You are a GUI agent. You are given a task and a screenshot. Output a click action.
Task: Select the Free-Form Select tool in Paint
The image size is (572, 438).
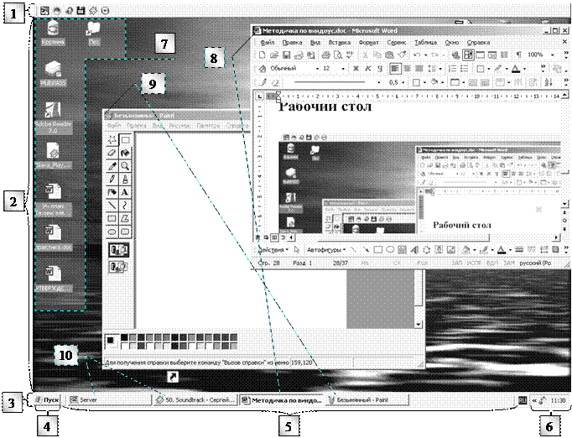(x=112, y=140)
